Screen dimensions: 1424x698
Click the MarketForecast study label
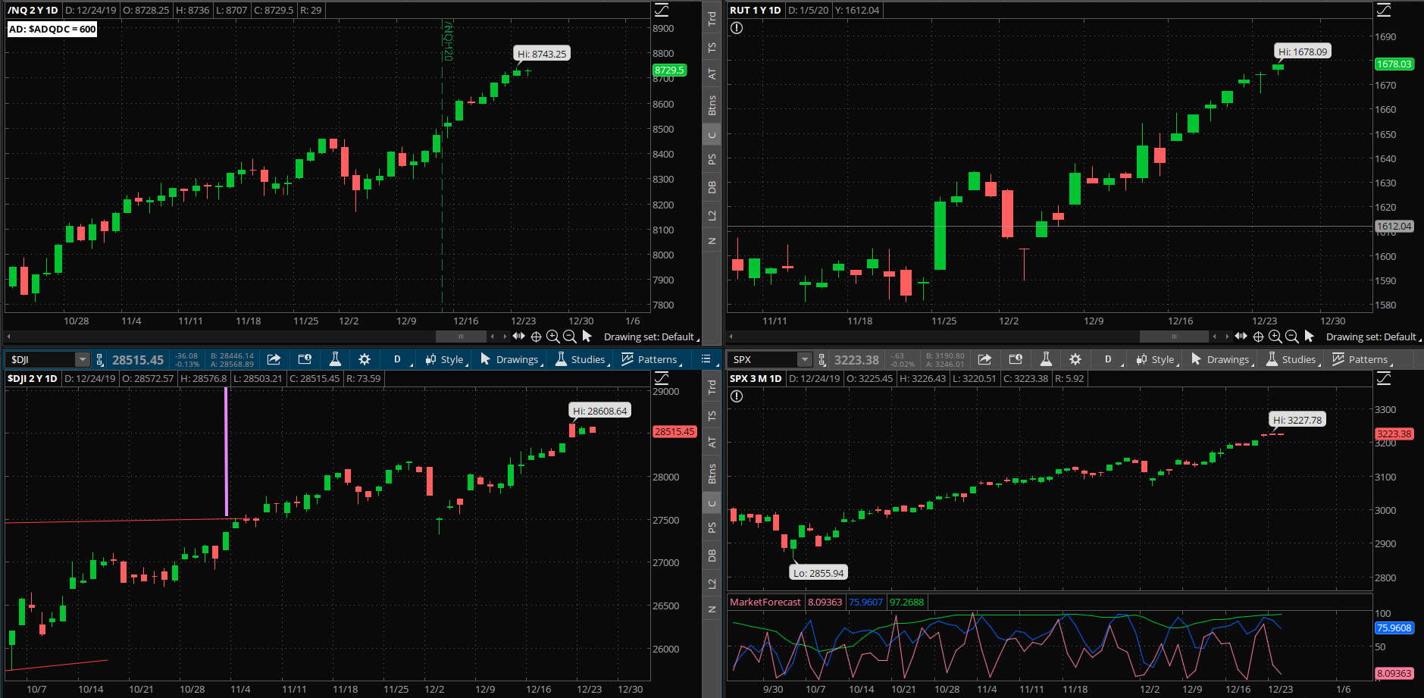[x=765, y=603]
